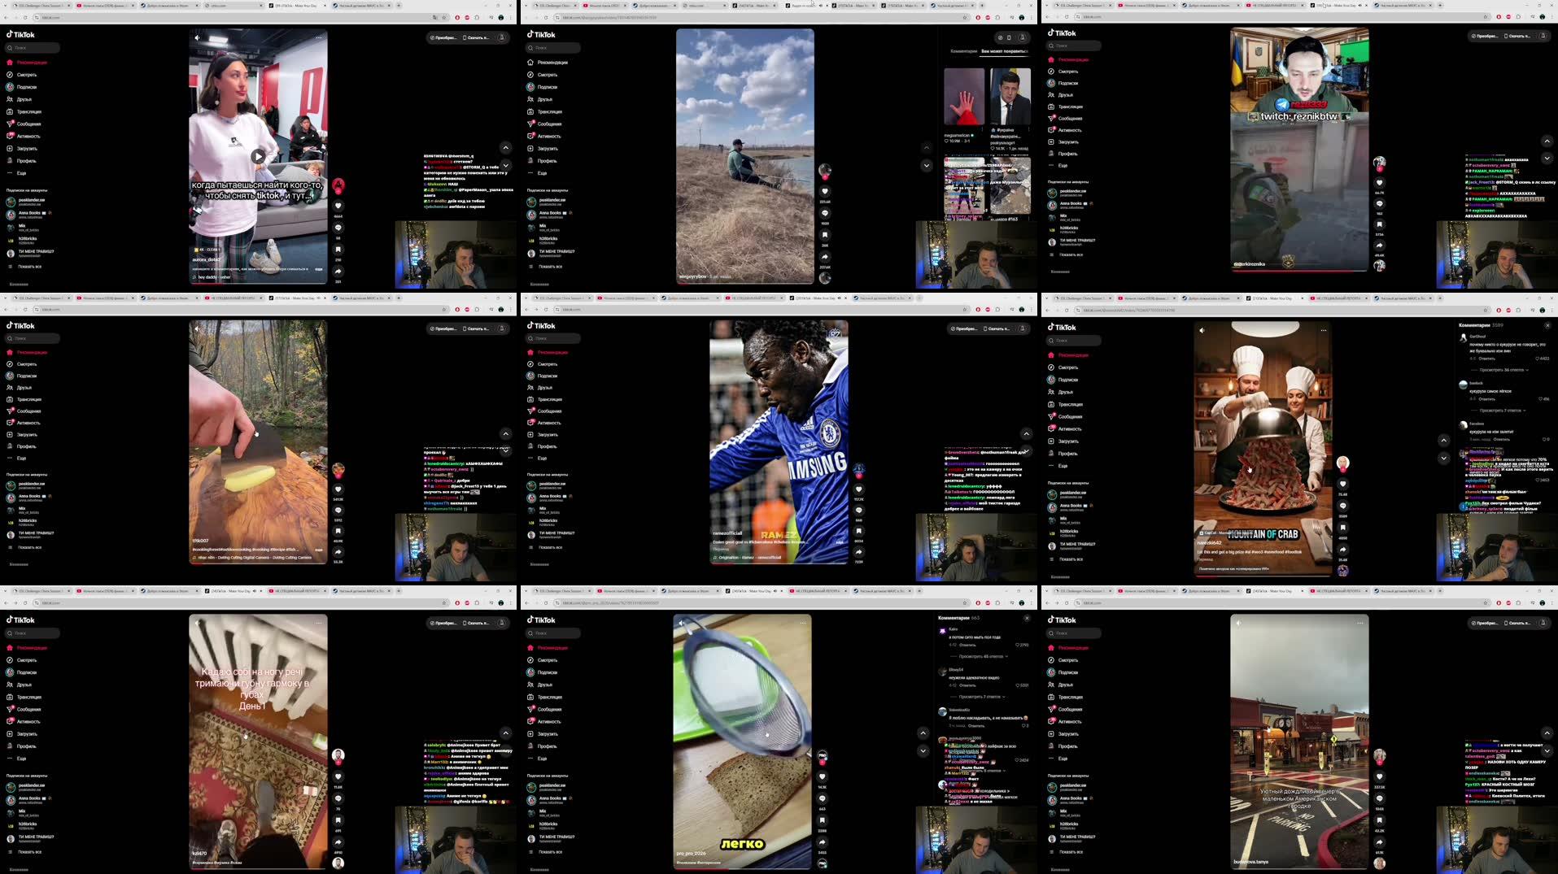Image resolution: width=1558 pixels, height=874 pixels.
Task: Save the video using the bookmark icon
Action: tap(1343, 528)
